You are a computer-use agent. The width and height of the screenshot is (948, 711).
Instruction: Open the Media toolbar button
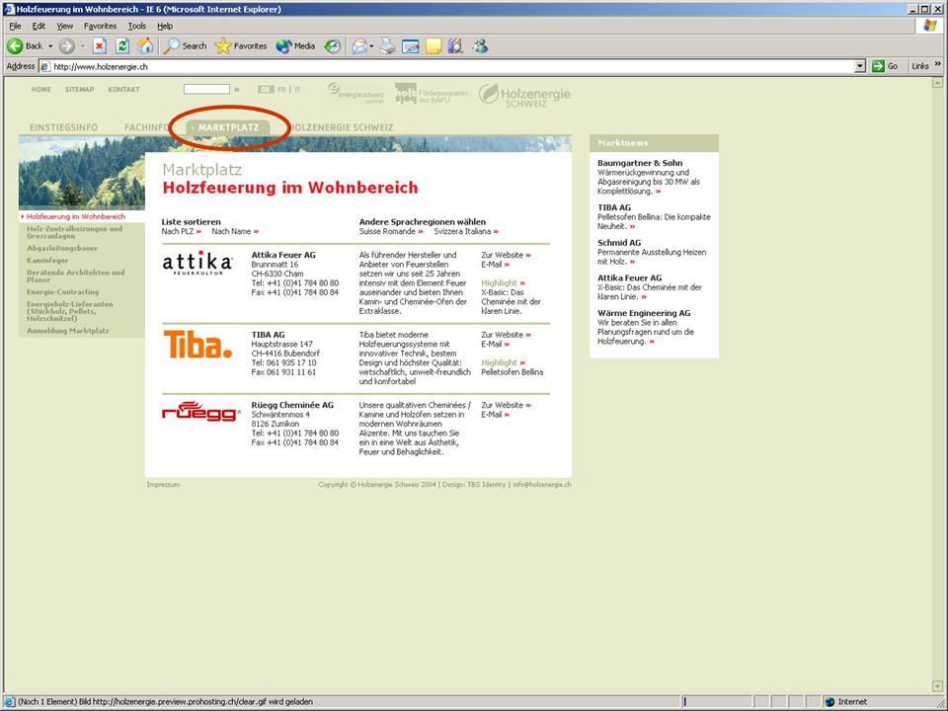pyautogui.click(x=295, y=46)
